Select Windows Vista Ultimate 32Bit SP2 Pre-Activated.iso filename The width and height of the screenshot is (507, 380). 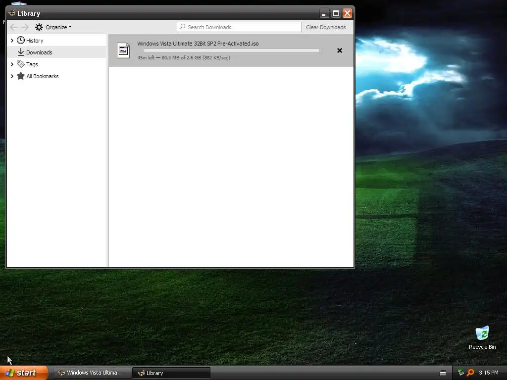pos(198,44)
